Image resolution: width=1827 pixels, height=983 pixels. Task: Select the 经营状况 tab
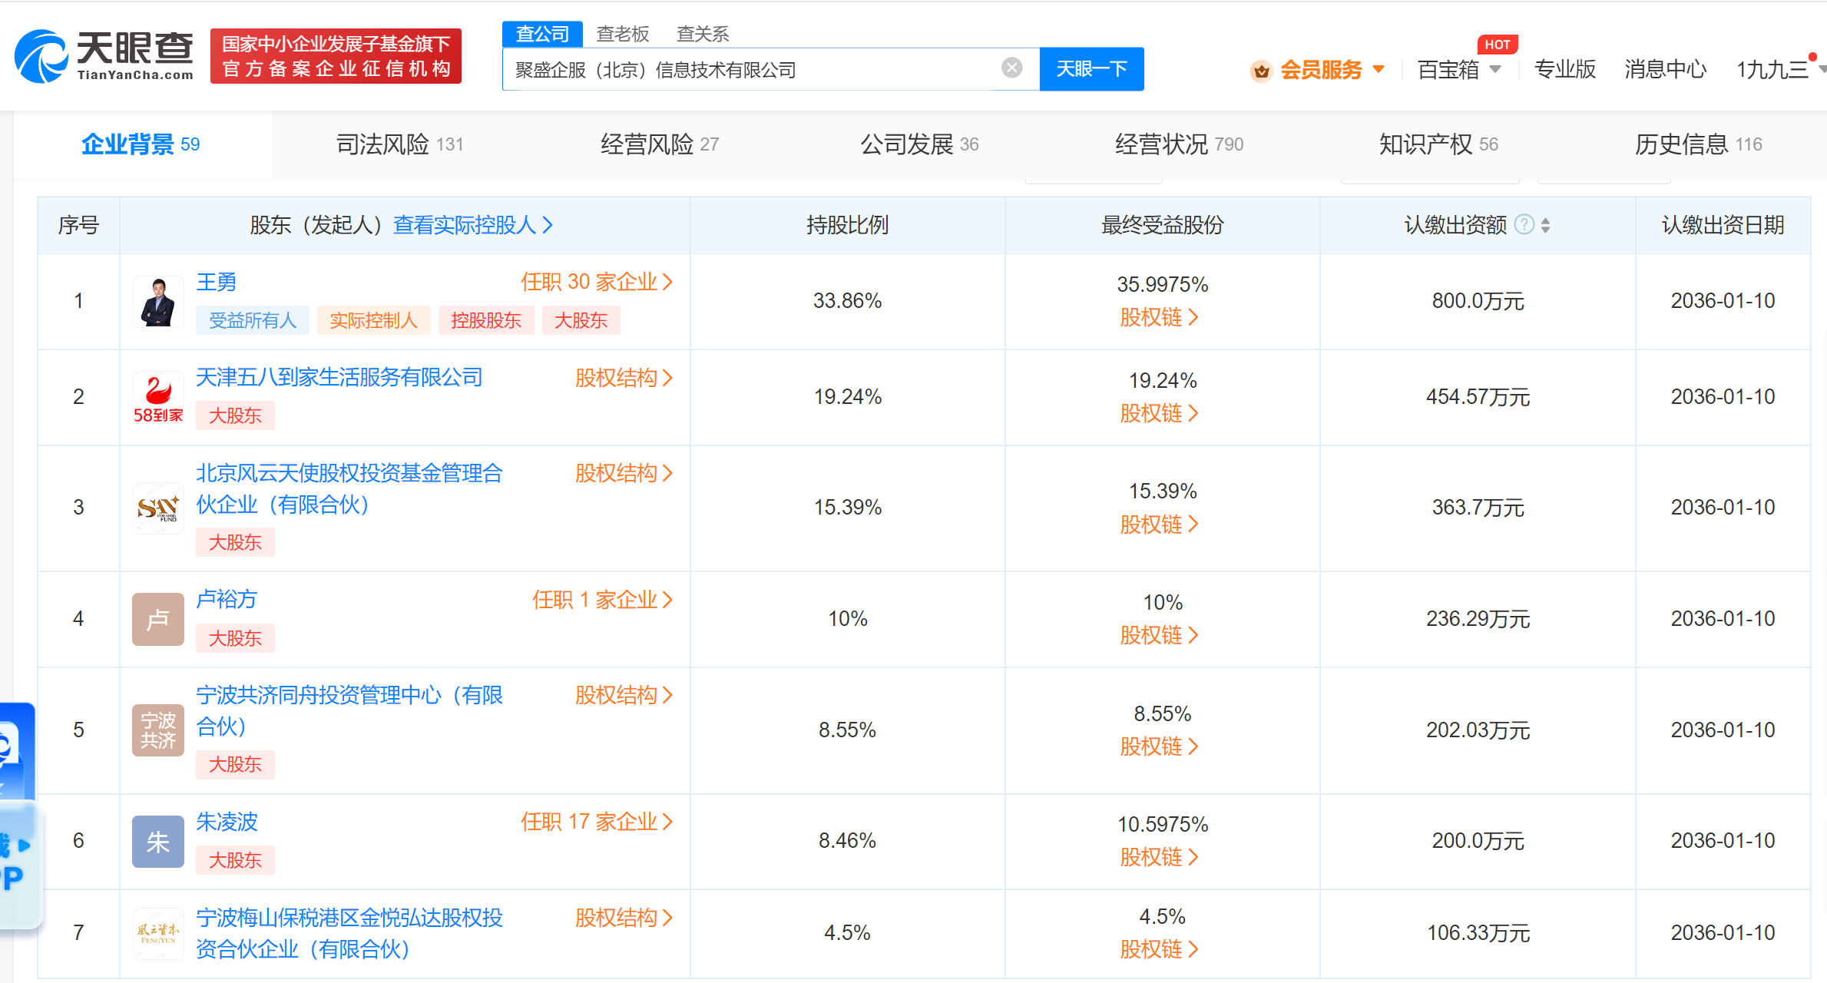pos(1179,144)
